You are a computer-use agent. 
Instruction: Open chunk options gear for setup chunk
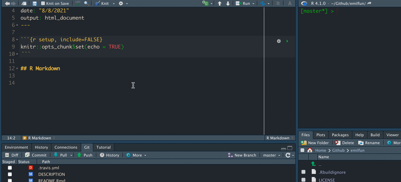(x=279, y=41)
